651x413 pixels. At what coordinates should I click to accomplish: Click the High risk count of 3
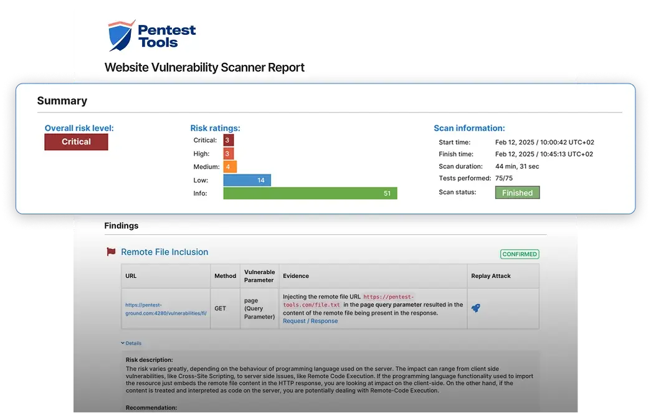pyautogui.click(x=227, y=153)
